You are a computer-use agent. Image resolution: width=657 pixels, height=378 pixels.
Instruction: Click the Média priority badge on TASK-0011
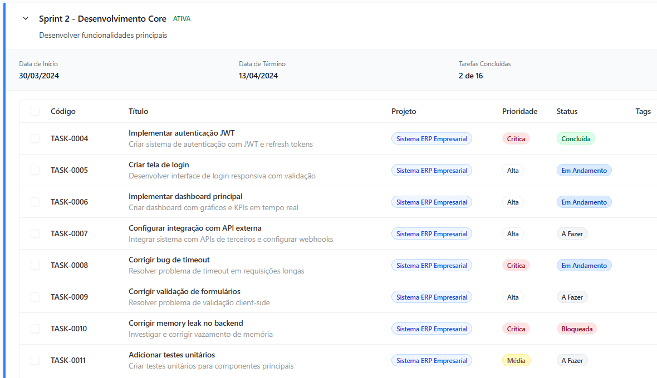(516, 360)
